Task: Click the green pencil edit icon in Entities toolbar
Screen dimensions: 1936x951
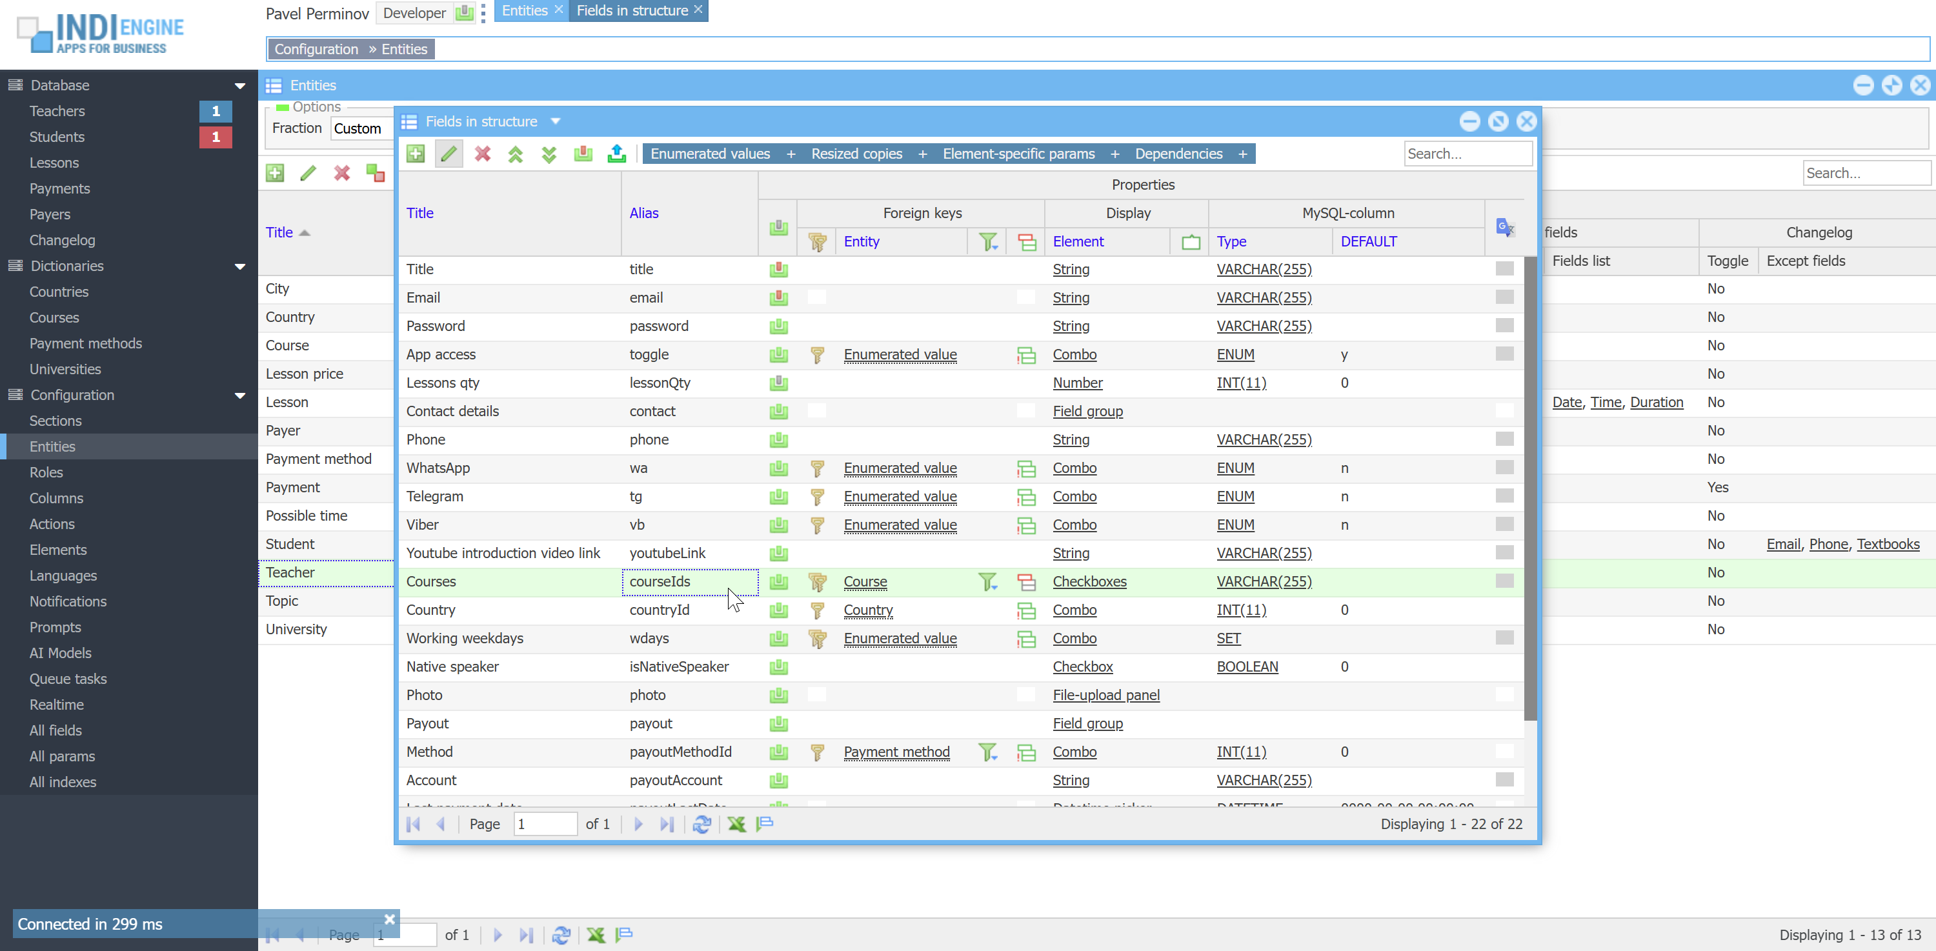Action: coord(308,174)
